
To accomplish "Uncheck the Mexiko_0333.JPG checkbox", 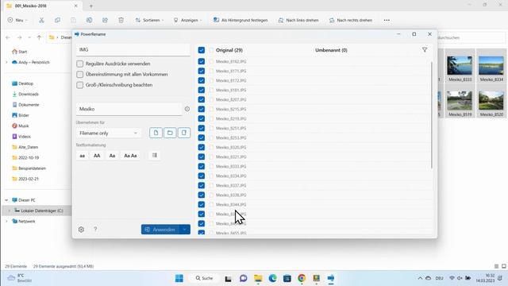I will 201,166.
